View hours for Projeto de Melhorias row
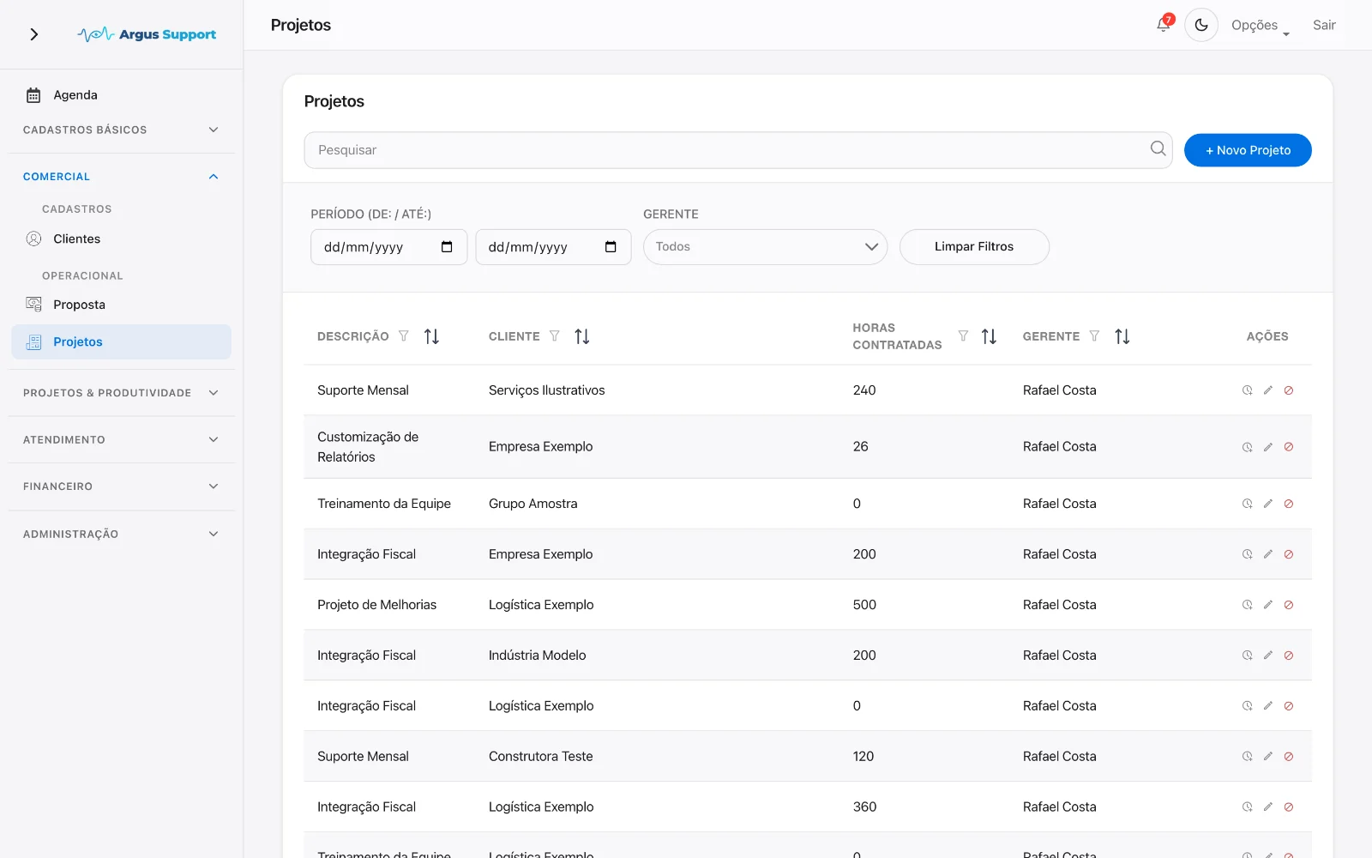The width and height of the screenshot is (1372, 858). coord(1247,605)
